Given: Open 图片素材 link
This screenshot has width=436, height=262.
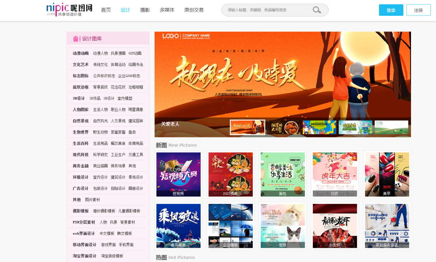Looking at the screenshot, I should (92, 200).
